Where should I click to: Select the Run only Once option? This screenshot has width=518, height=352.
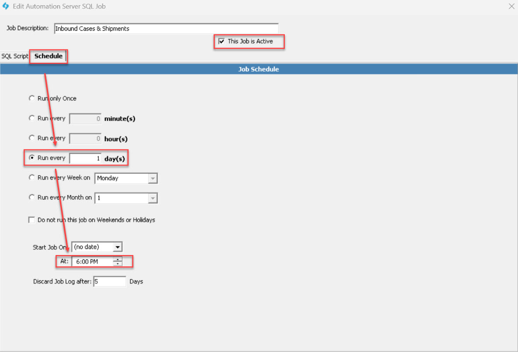click(x=31, y=99)
